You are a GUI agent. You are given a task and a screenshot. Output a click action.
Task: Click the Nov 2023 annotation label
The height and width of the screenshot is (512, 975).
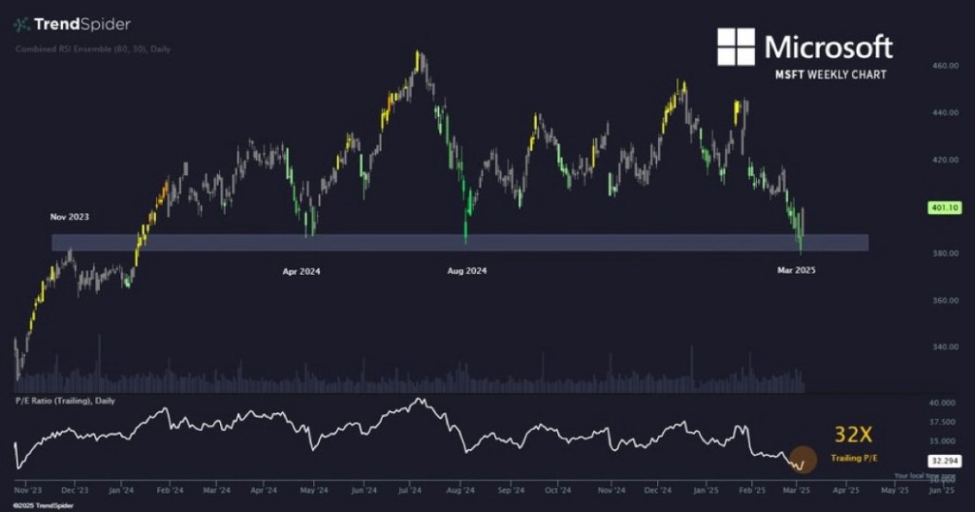pyautogui.click(x=72, y=217)
